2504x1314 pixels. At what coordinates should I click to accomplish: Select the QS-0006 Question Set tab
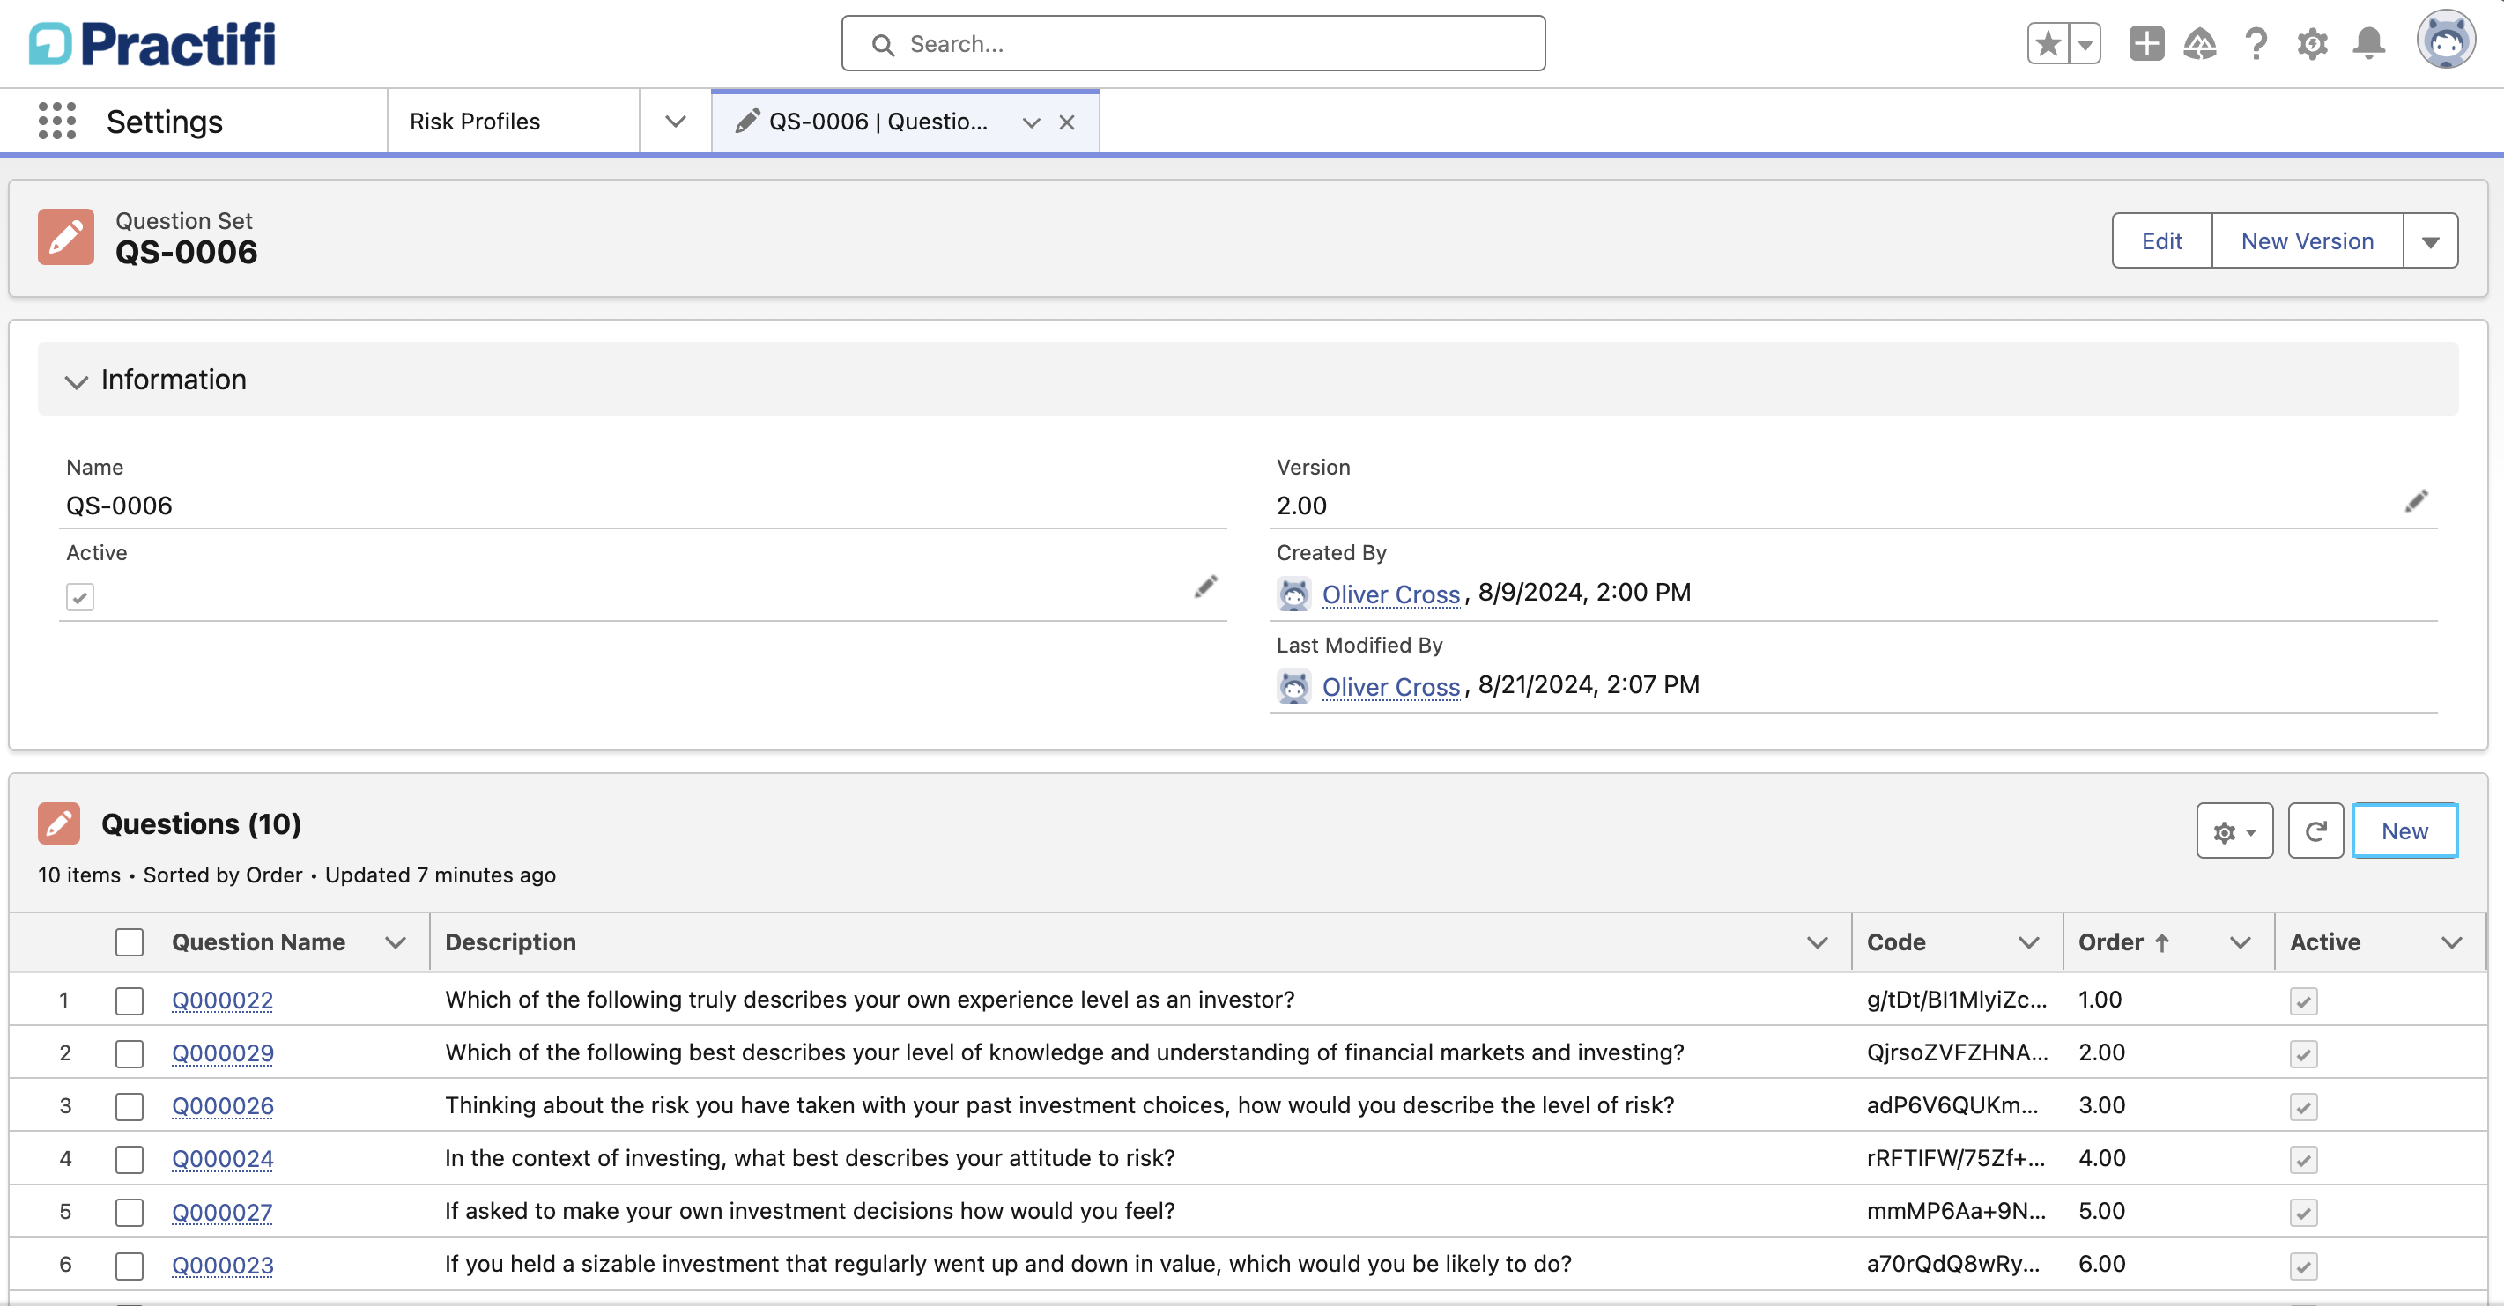click(x=877, y=122)
